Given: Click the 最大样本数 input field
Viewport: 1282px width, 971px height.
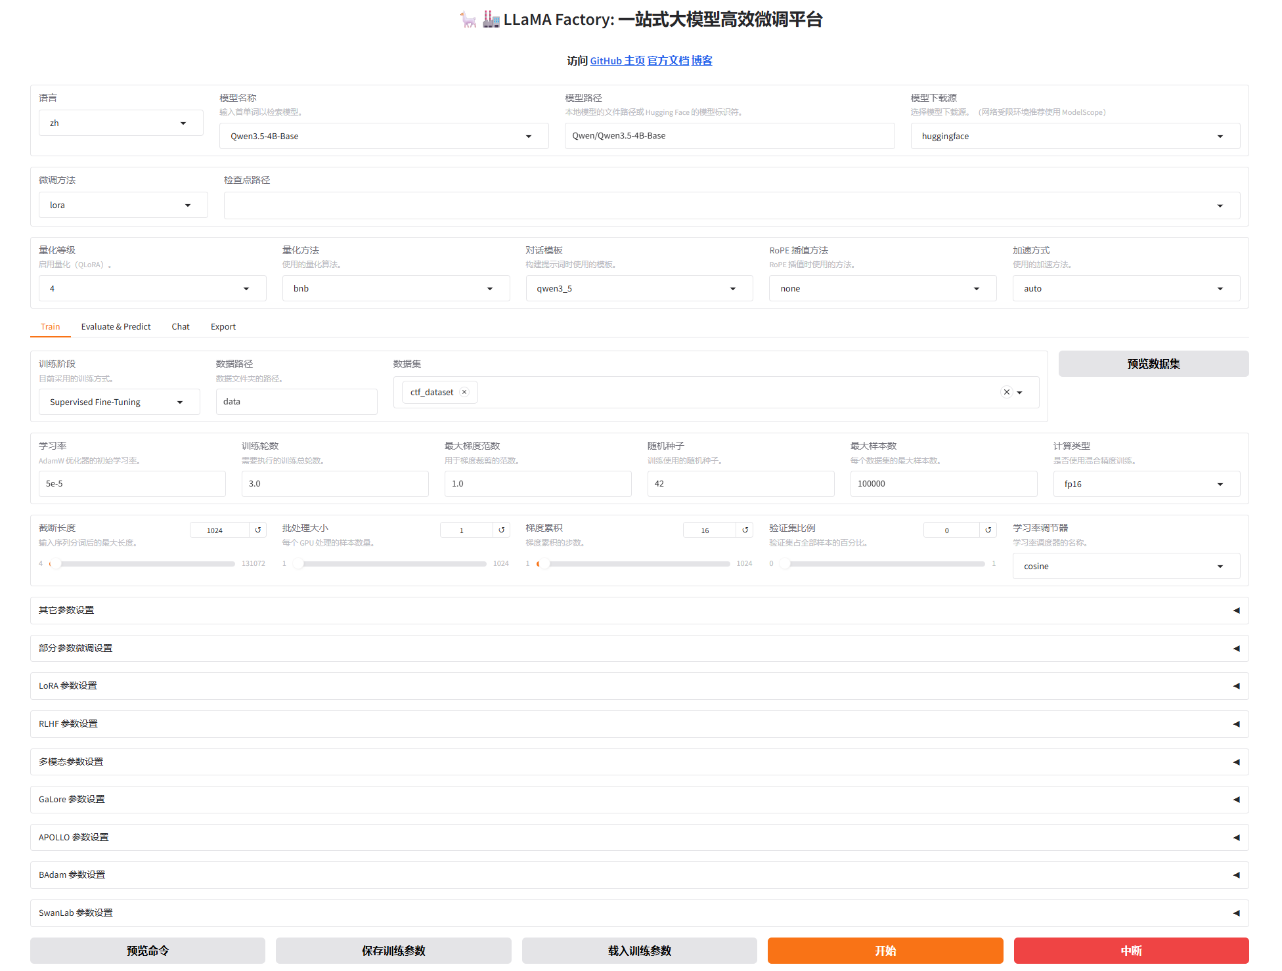Looking at the screenshot, I should tap(944, 484).
